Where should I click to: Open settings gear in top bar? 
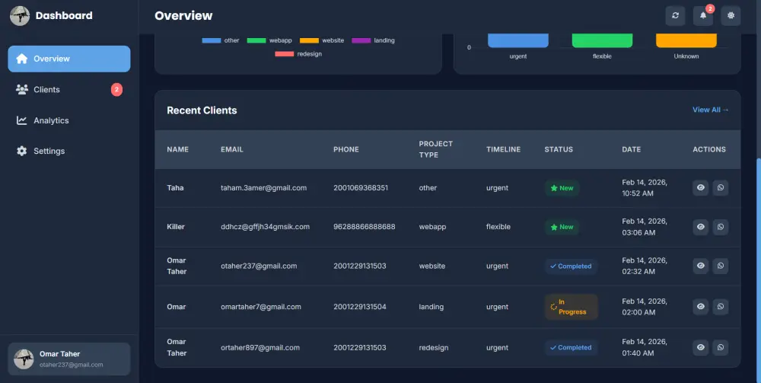pyautogui.click(x=731, y=15)
